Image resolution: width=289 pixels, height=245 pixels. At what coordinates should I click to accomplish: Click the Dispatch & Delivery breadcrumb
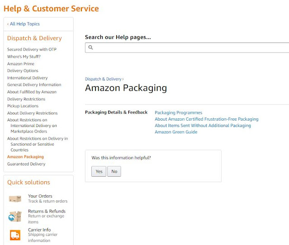click(x=104, y=79)
